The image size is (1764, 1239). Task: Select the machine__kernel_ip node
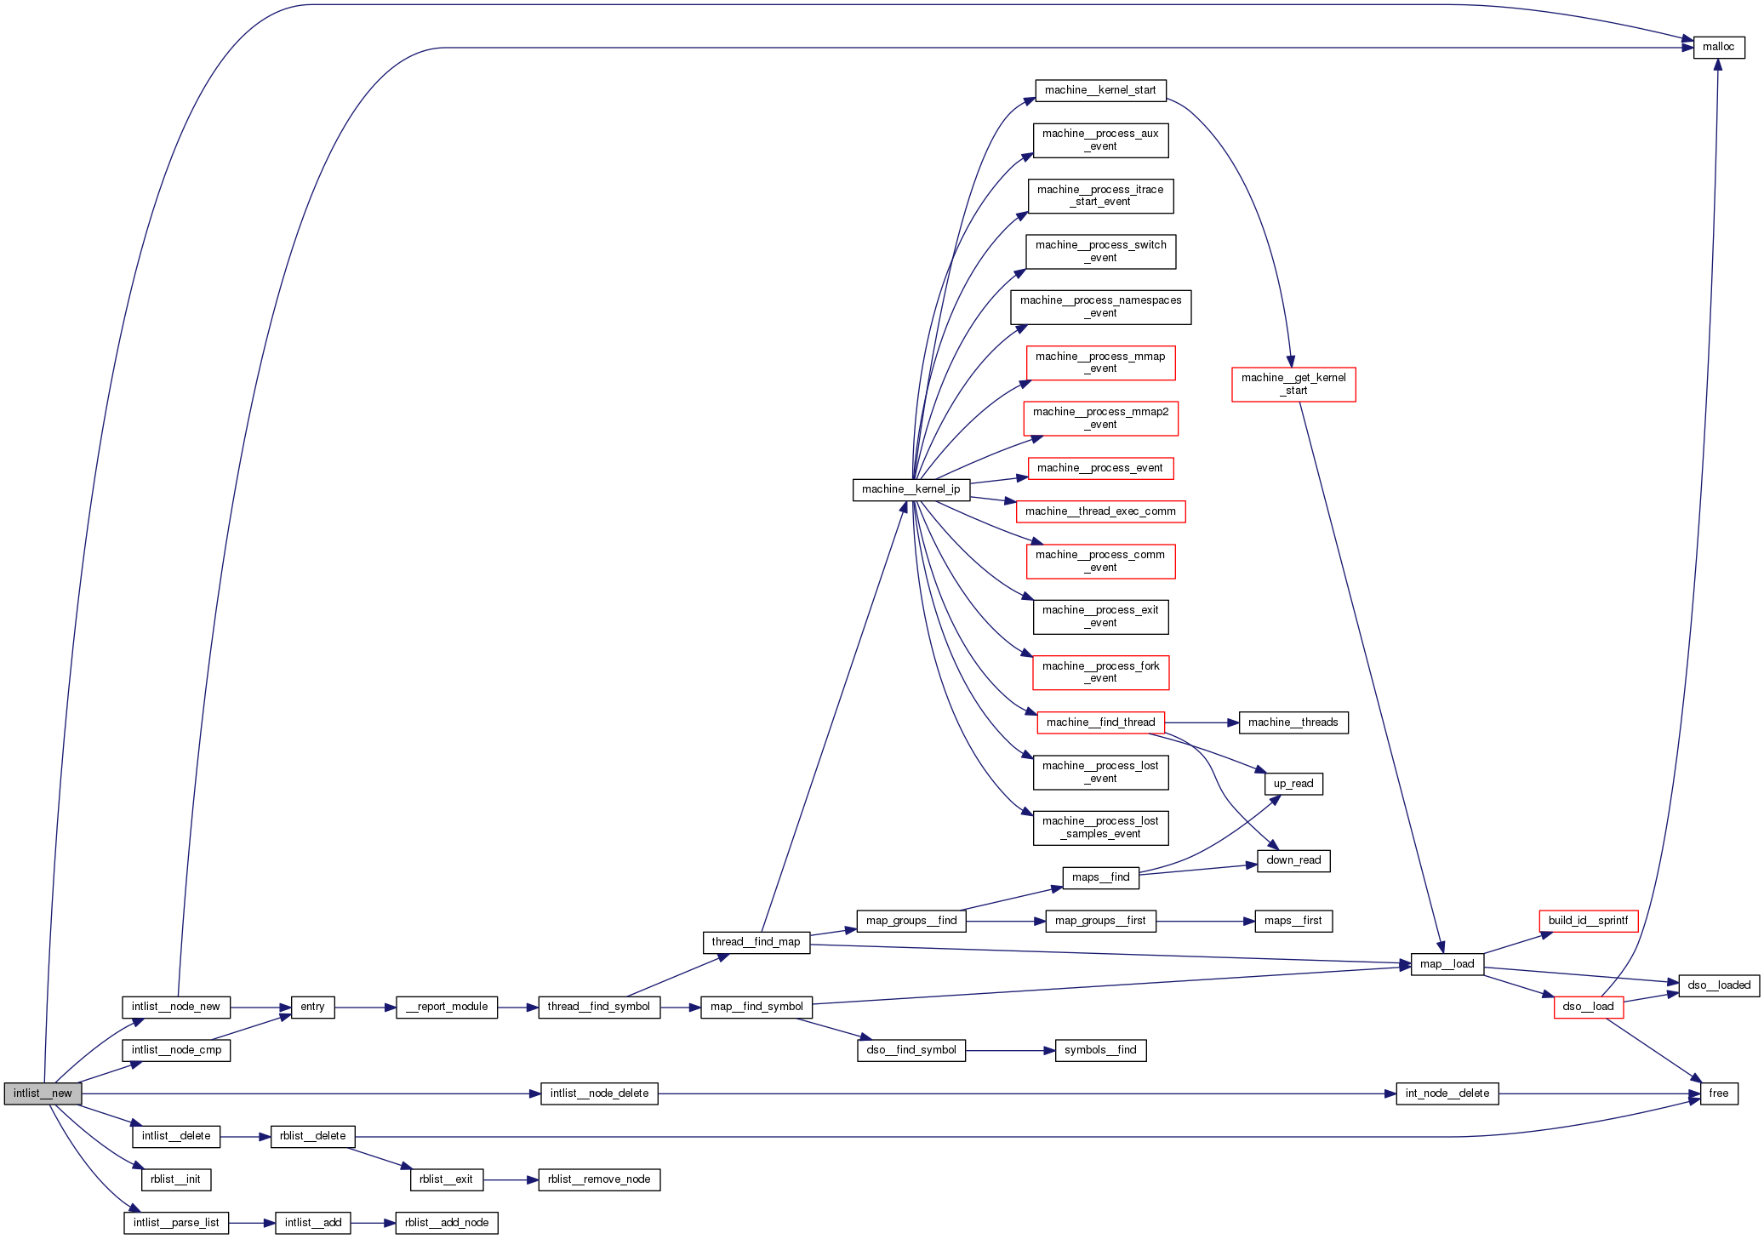[x=911, y=489]
